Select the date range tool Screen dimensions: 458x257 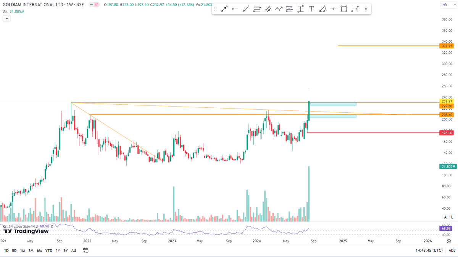click(x=355, y=9)
